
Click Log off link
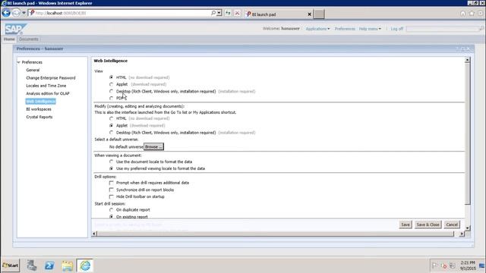[396, 29]
